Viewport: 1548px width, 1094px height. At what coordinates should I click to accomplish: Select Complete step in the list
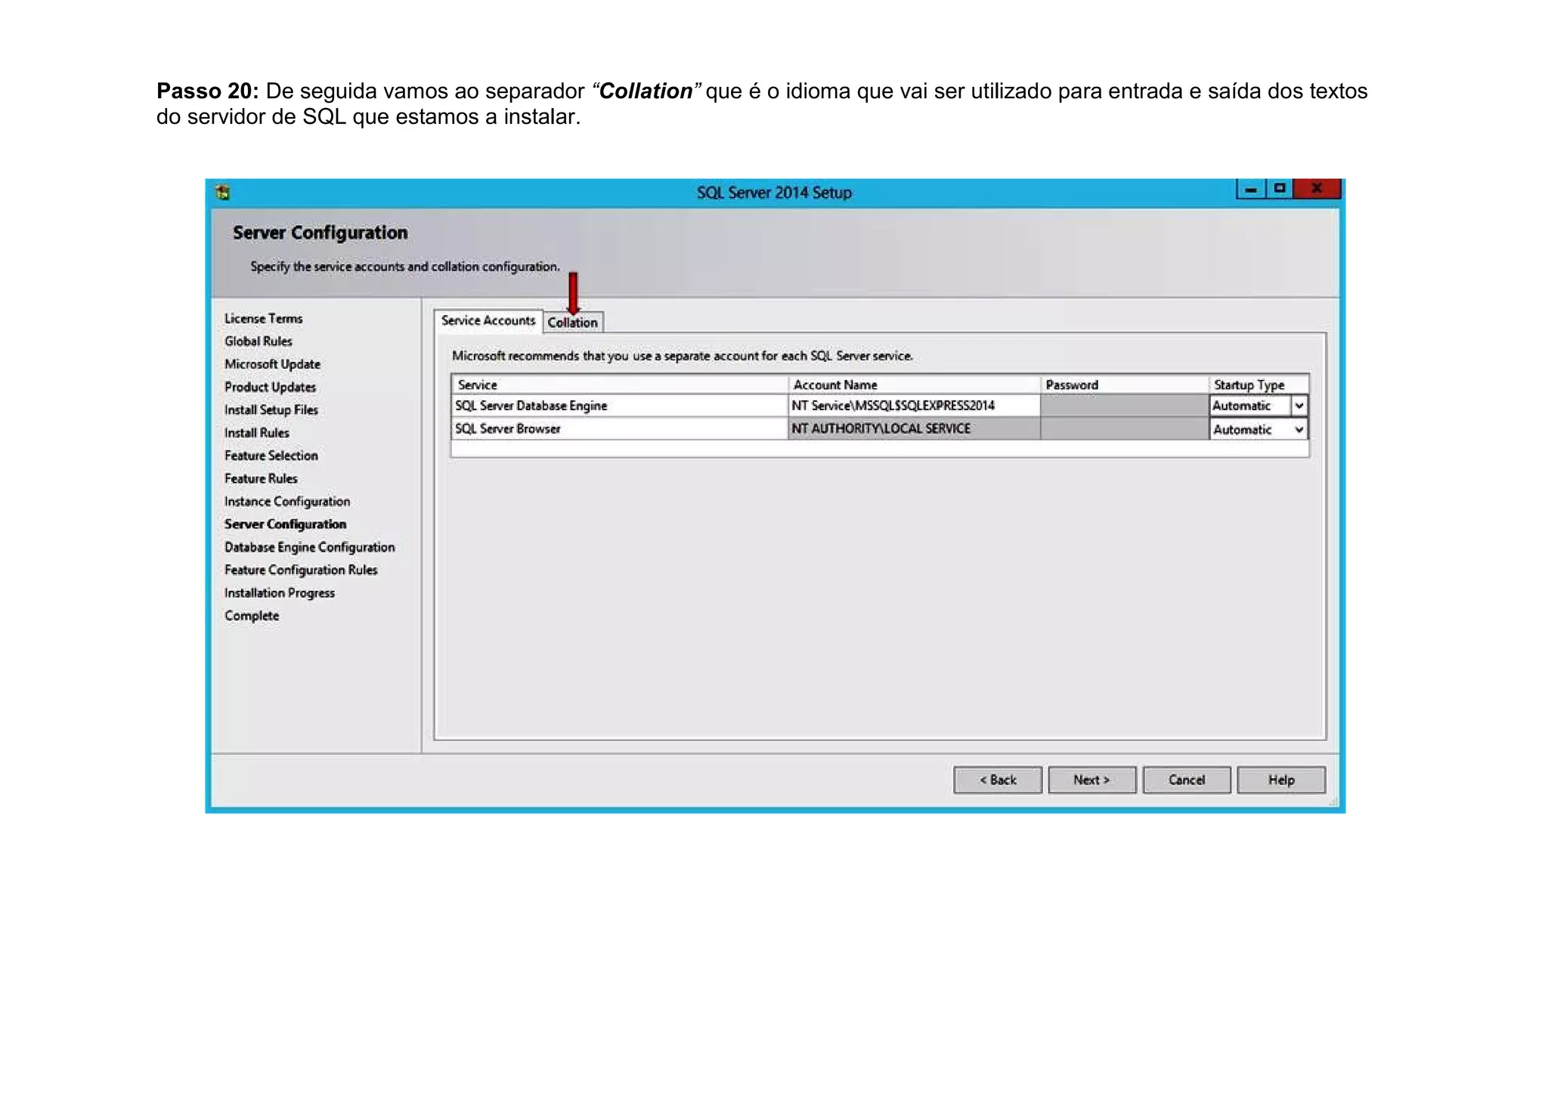pyautogui.click(x=252, y=616)
